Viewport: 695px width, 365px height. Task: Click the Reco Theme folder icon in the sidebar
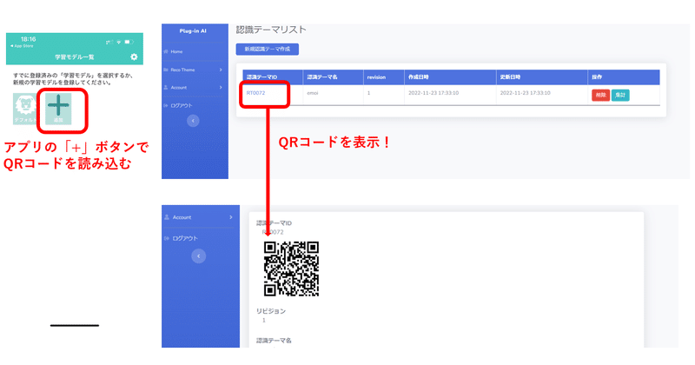(x=166, y=70)
